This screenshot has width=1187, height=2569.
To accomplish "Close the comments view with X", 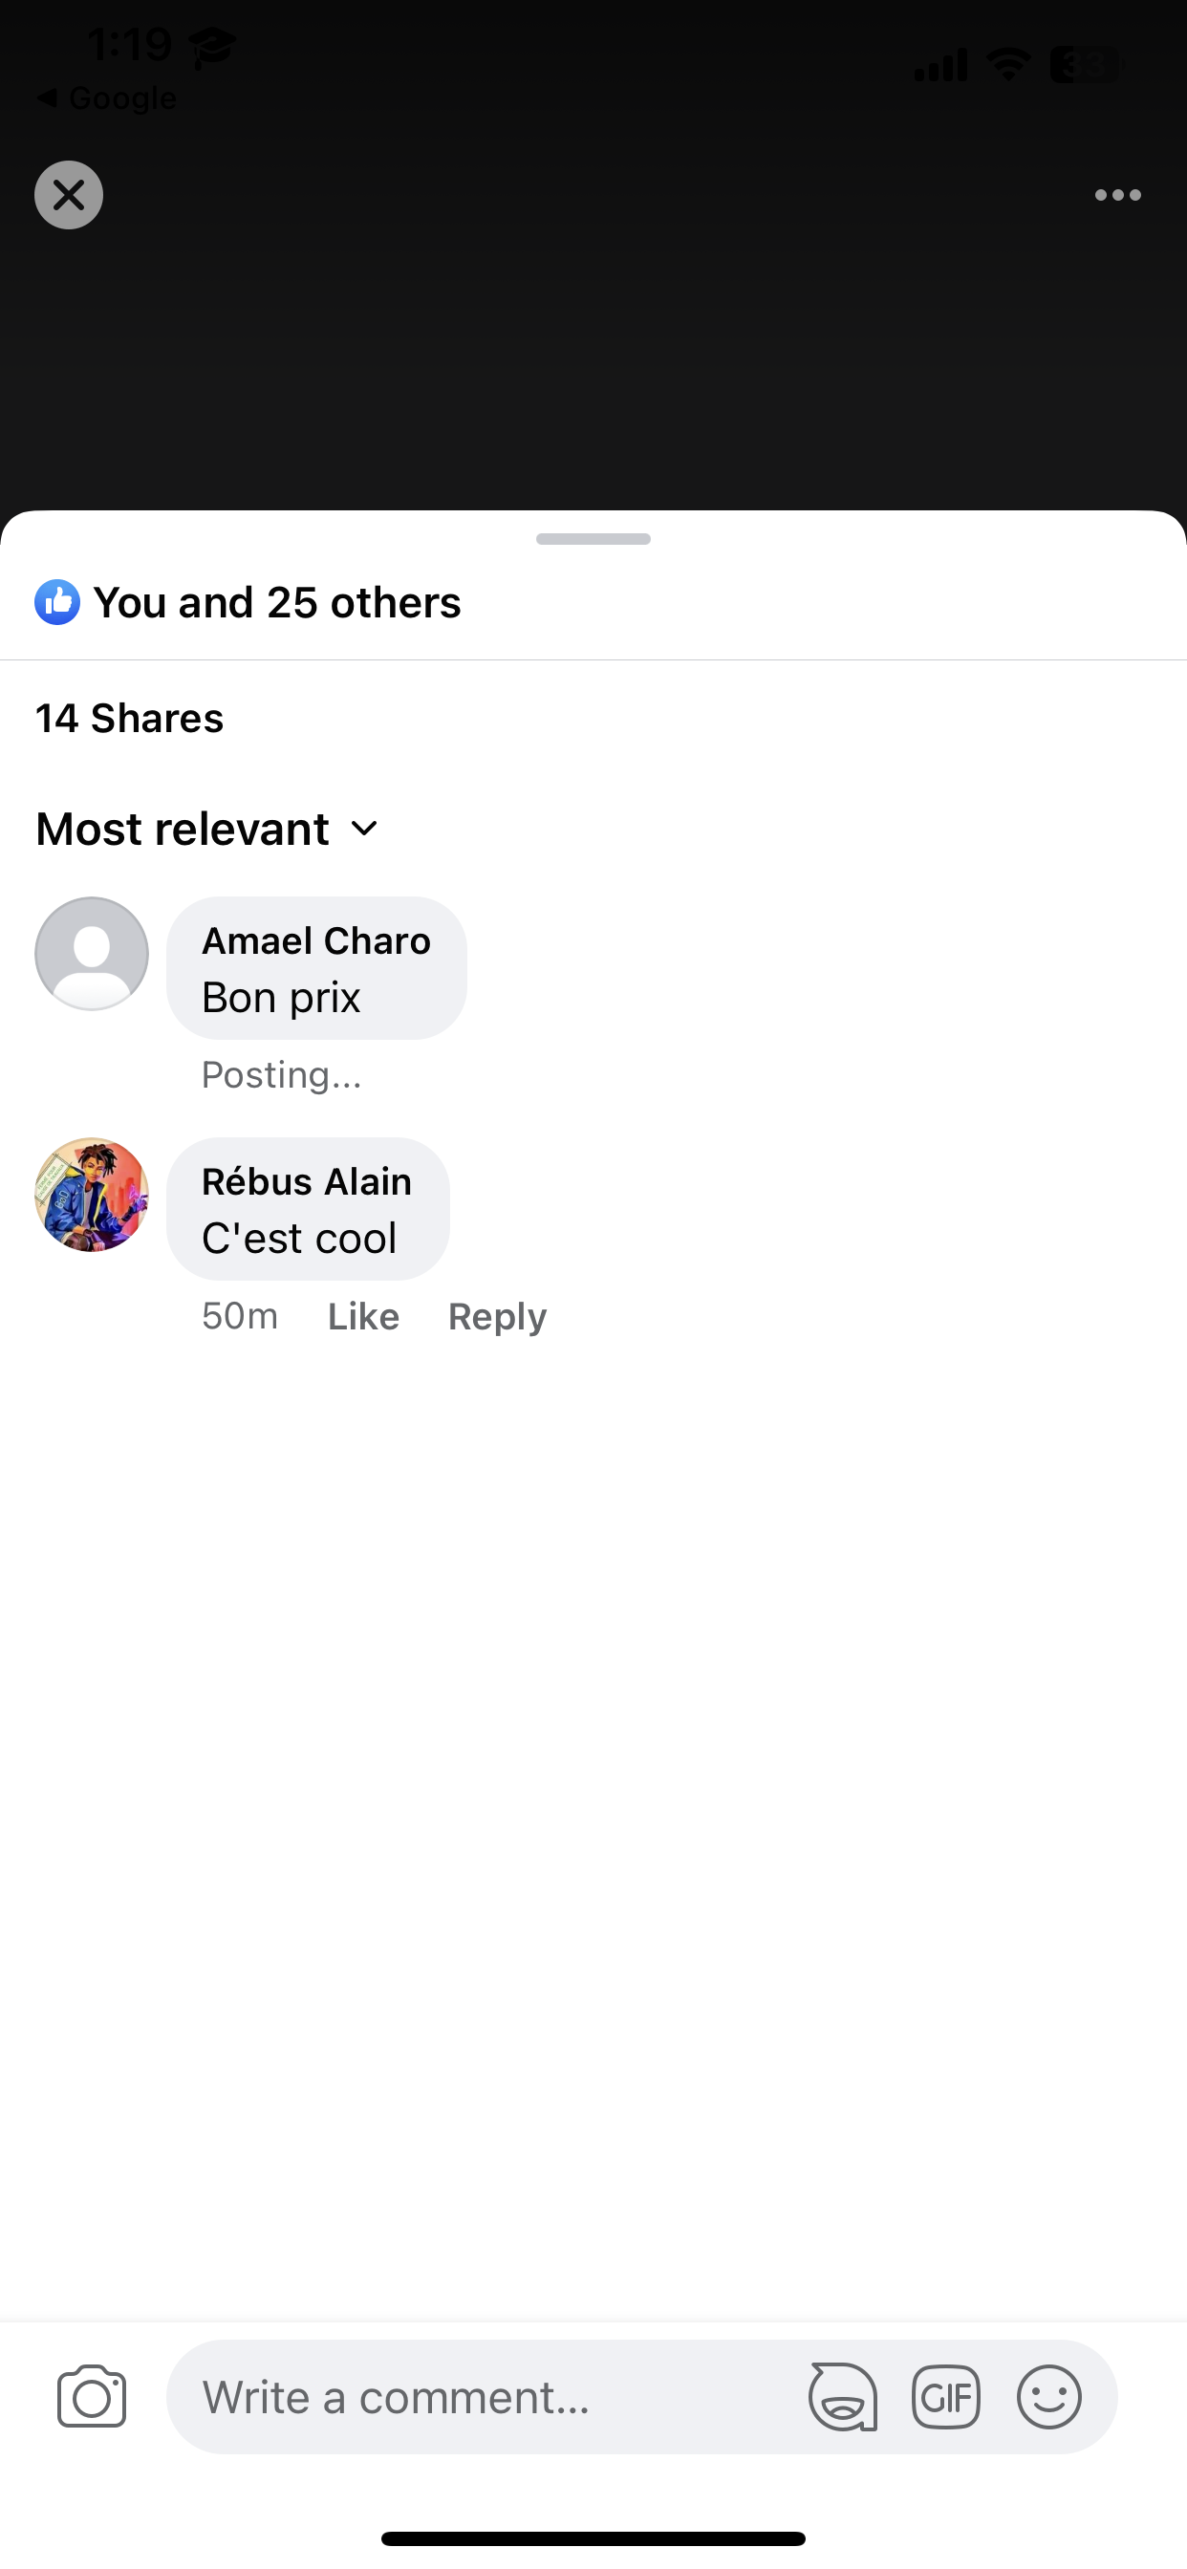I will click(x=69, y=196).
